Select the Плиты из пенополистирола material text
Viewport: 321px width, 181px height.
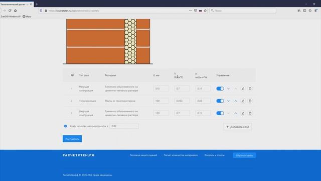pos(120,101)
